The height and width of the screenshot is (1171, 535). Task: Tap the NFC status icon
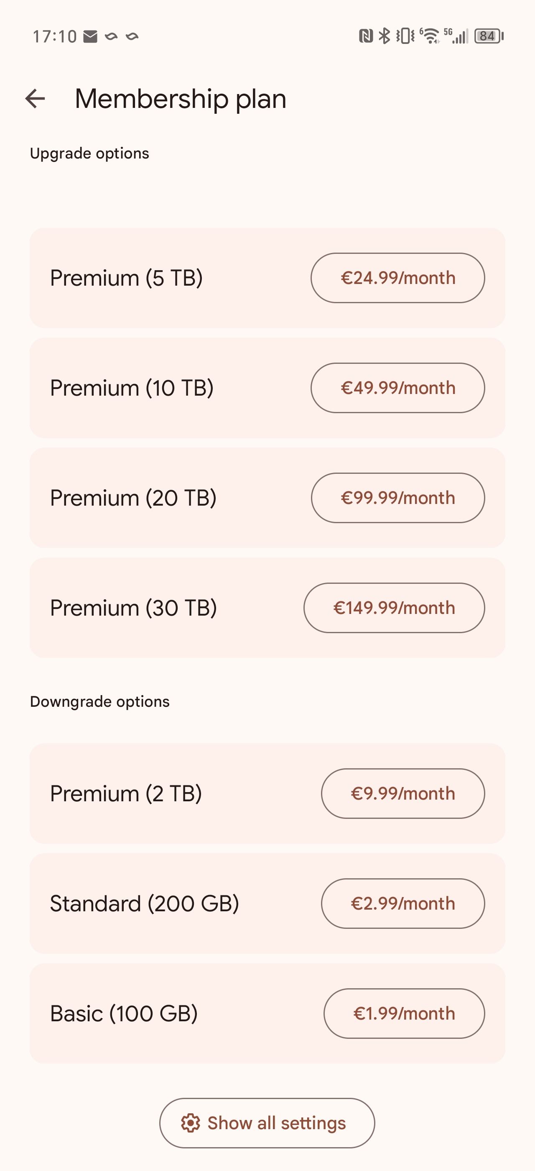[366, 36]
